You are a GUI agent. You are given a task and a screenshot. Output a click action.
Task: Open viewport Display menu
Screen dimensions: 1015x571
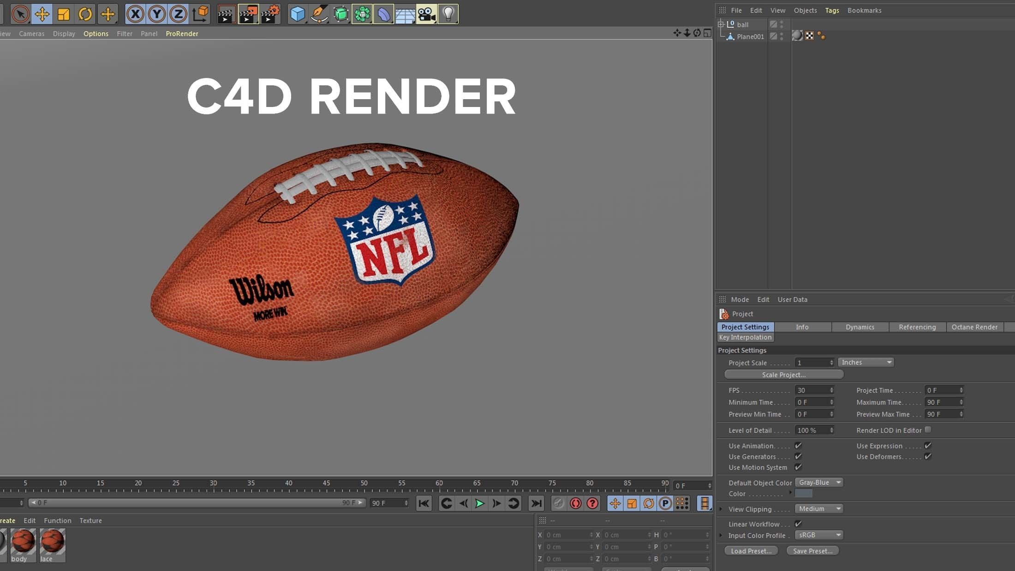64,34
